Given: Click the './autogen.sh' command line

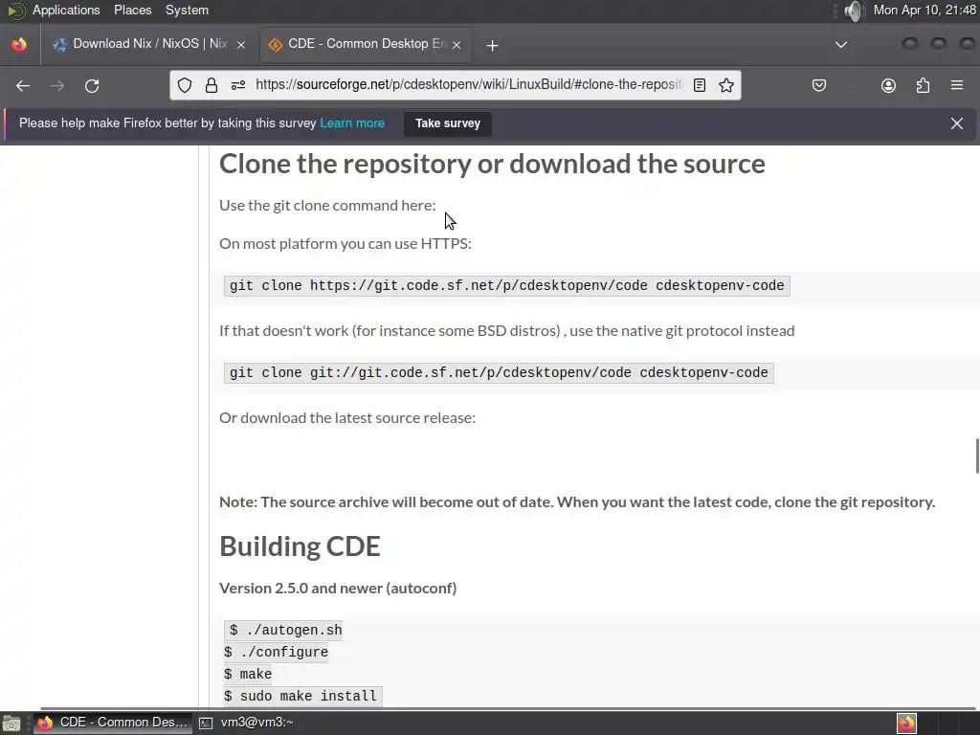Looking at the screenshot, I should pyautogui.click(x=285, y=630).
